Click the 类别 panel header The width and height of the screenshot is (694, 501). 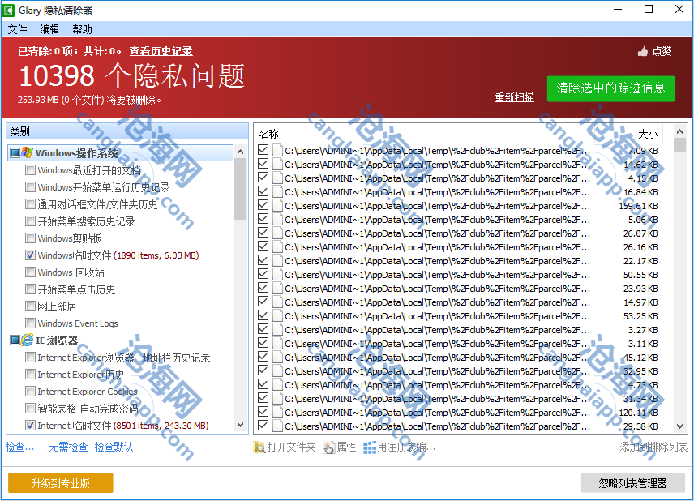pos(127,131)
